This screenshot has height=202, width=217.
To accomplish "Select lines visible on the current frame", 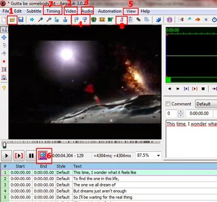I will (94, 20).
